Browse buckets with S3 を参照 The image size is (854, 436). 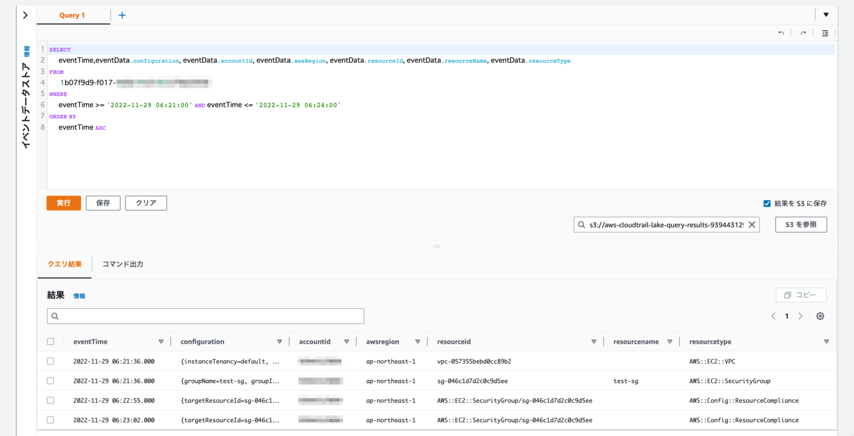[x=801, y=224]
